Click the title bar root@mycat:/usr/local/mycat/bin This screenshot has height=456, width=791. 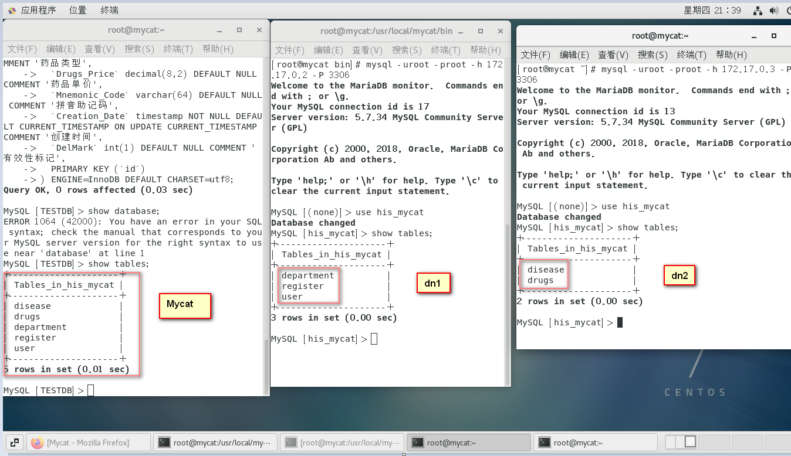387,31
